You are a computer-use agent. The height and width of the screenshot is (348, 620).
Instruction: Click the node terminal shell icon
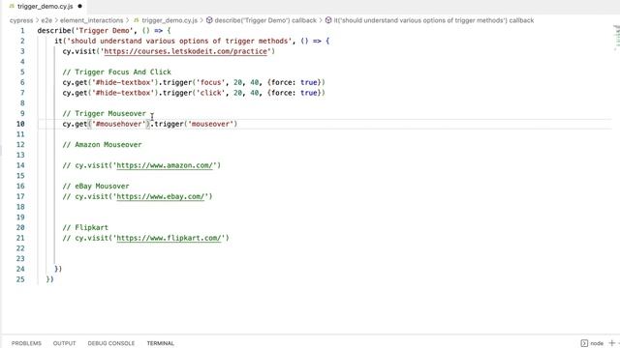click(x=584, y=343)
